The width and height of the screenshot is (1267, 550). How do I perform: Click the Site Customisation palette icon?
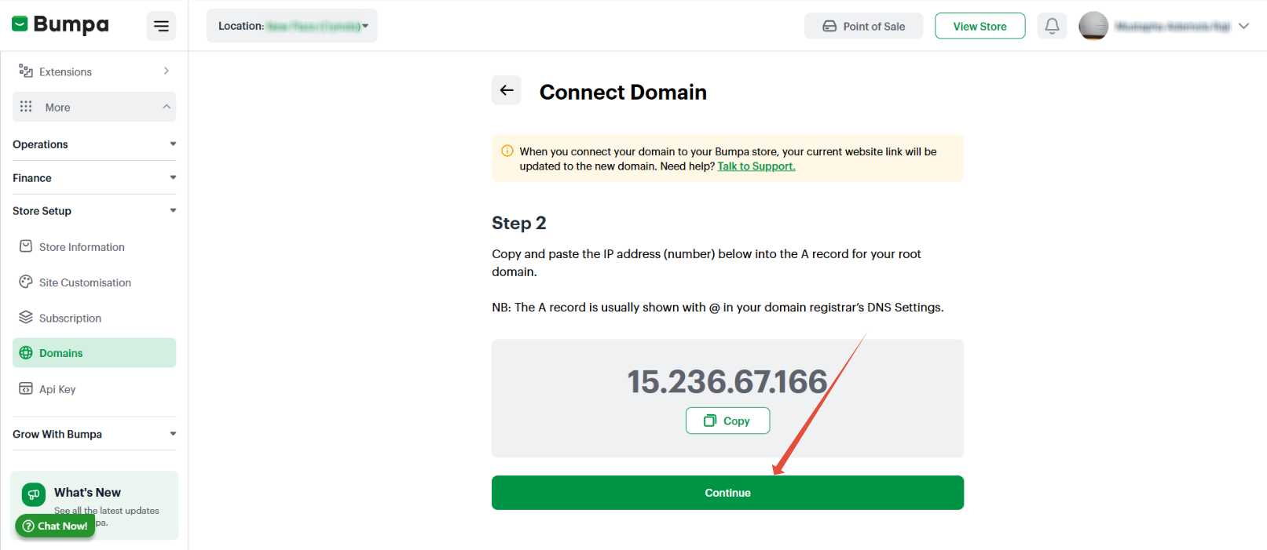coord(26,282)
